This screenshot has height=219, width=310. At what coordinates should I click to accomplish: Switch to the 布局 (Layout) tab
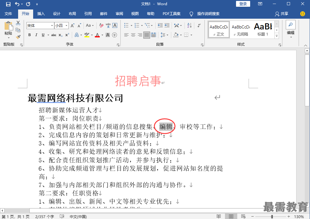(72, 13)
